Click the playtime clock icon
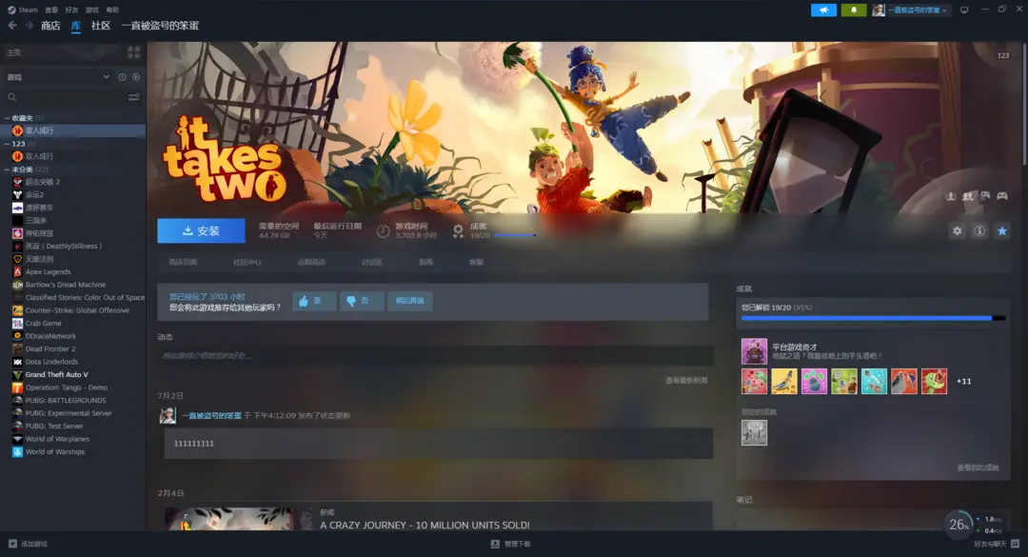This screenshot has height=557, width=1028. 383,231
